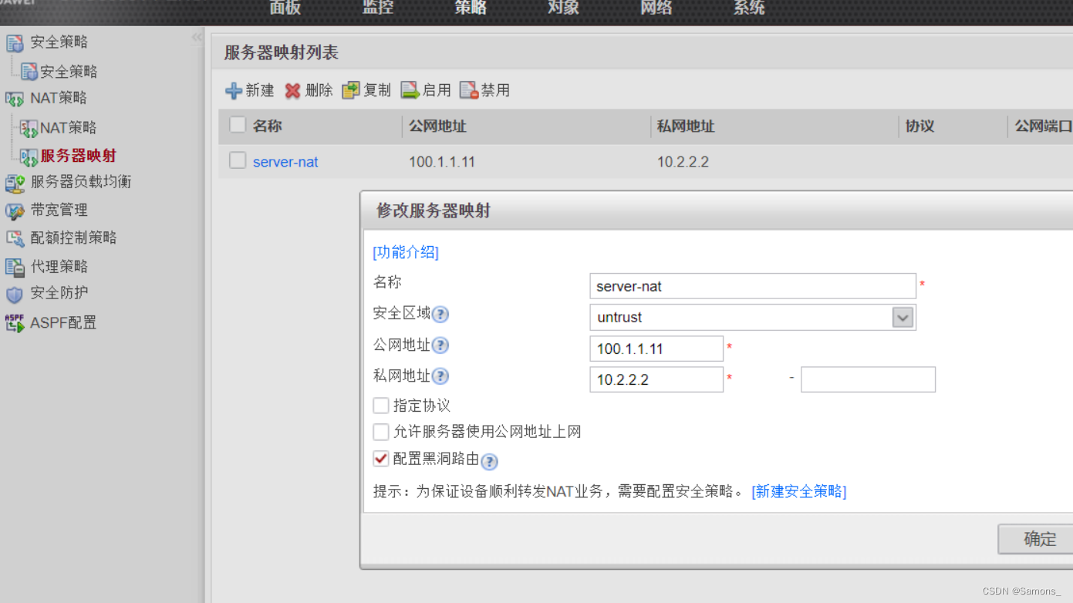Click table cell 10.2.2.2
Image resolution: width=1073 pixels, height=603 pixels.
pos(683,162)
